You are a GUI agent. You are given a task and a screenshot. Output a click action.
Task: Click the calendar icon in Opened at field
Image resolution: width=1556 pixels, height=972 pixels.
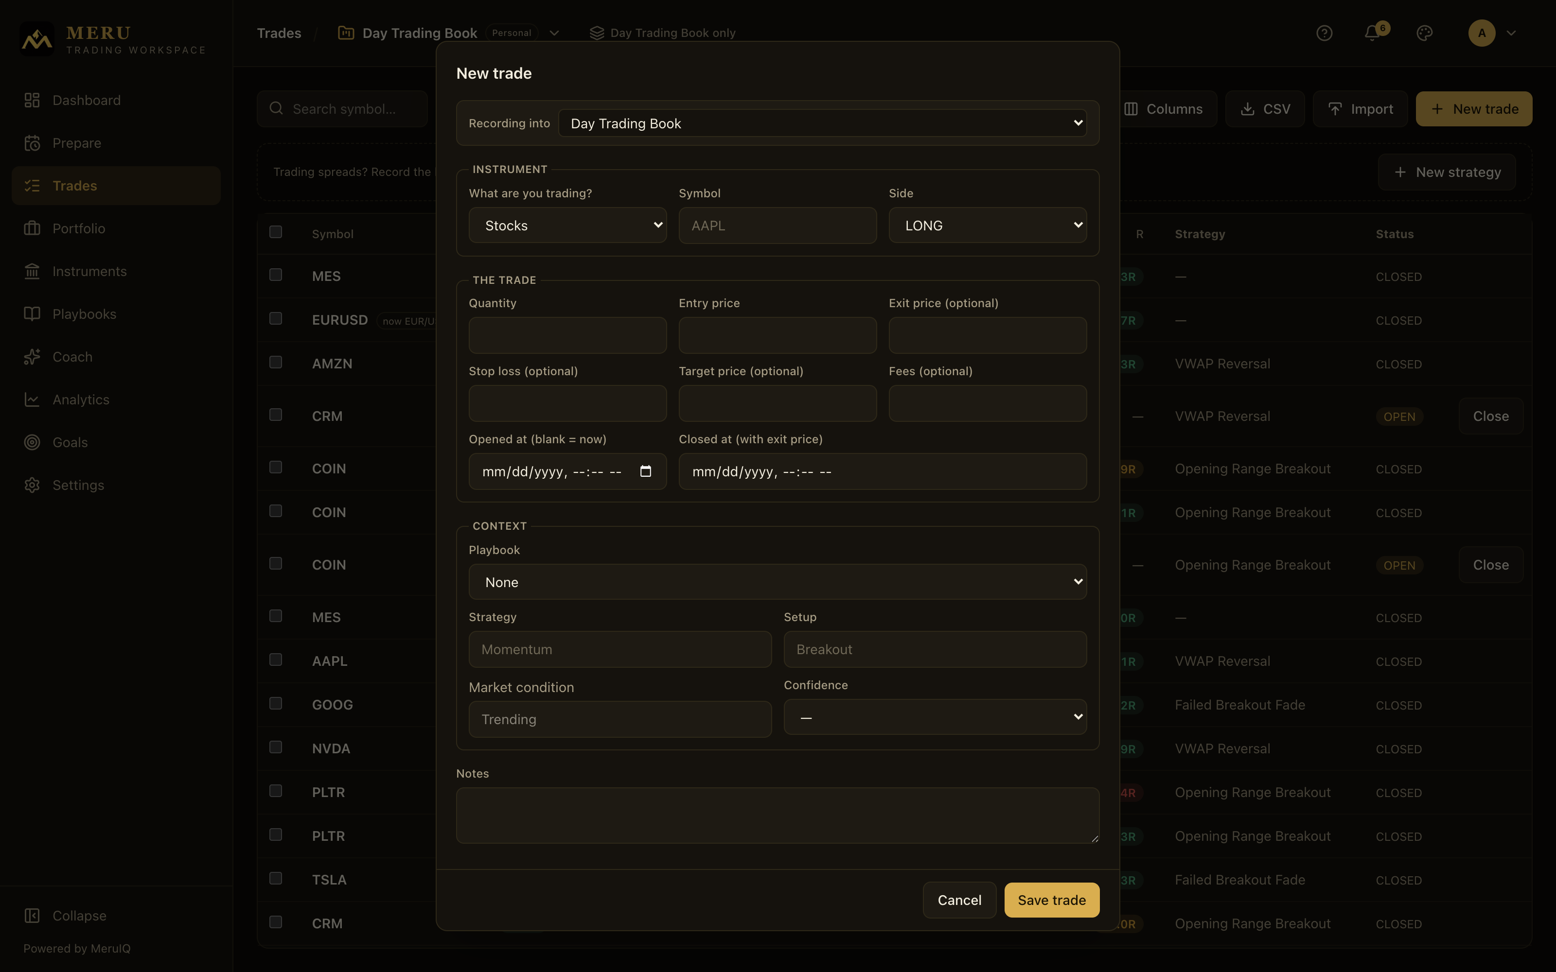646,471
